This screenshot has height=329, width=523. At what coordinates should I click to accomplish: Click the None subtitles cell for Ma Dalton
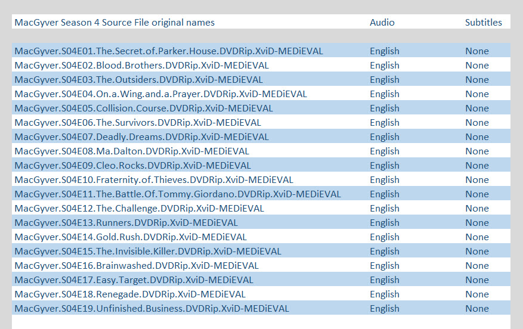click(477, 151)
